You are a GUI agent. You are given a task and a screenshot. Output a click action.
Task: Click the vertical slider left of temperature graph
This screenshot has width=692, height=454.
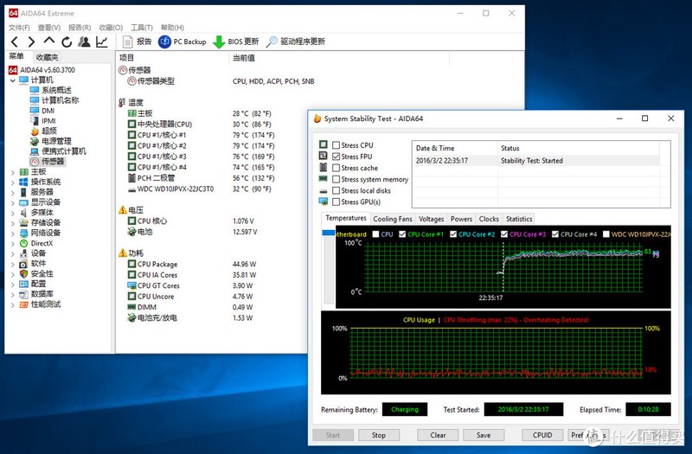point(329,266)
